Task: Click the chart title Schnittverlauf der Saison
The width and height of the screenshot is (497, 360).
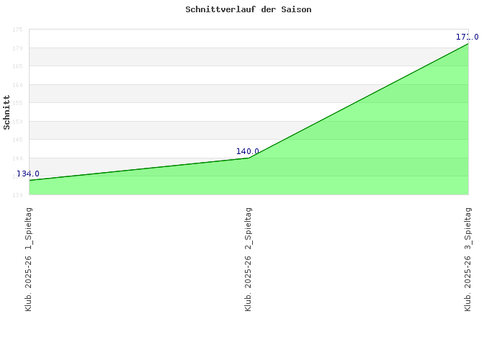Action: click(248, 10)
